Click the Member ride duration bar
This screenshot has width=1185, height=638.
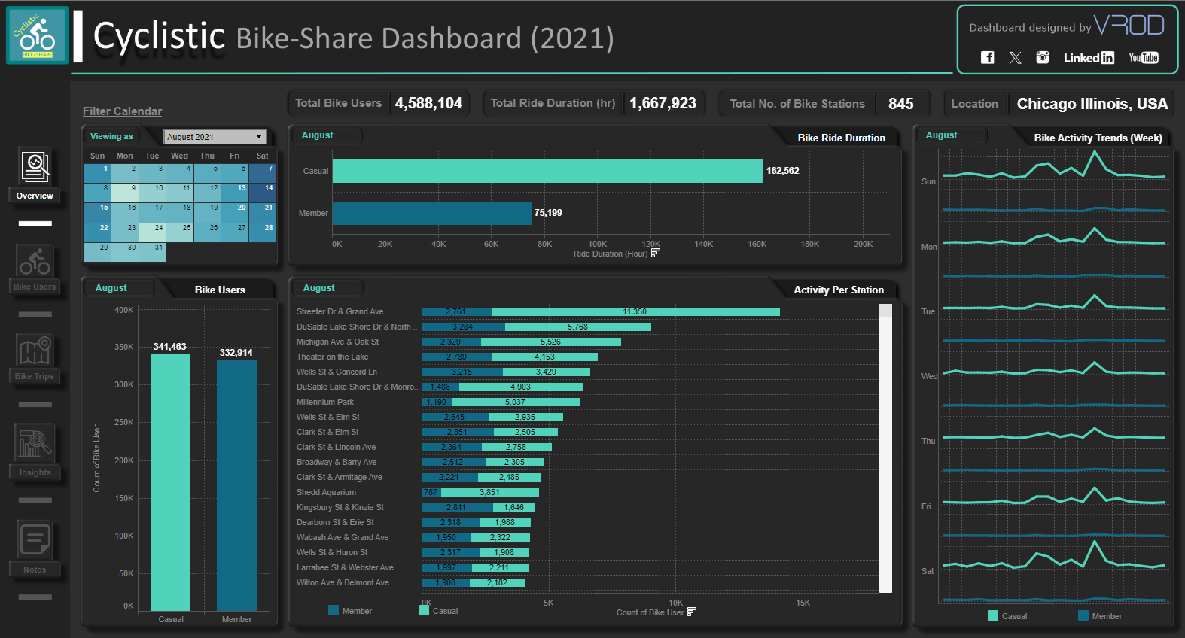coord(432,213)
